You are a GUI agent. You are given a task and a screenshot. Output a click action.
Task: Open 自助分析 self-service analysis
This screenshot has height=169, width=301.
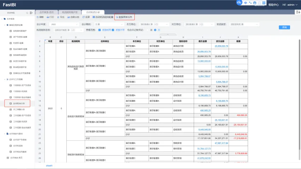pyautogui.click(x=73, y=17)
